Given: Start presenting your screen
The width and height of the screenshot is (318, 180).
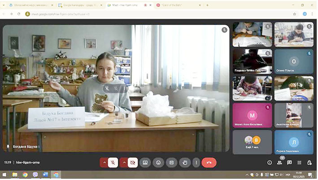Looking at the screenshot, I should (145, 163).
